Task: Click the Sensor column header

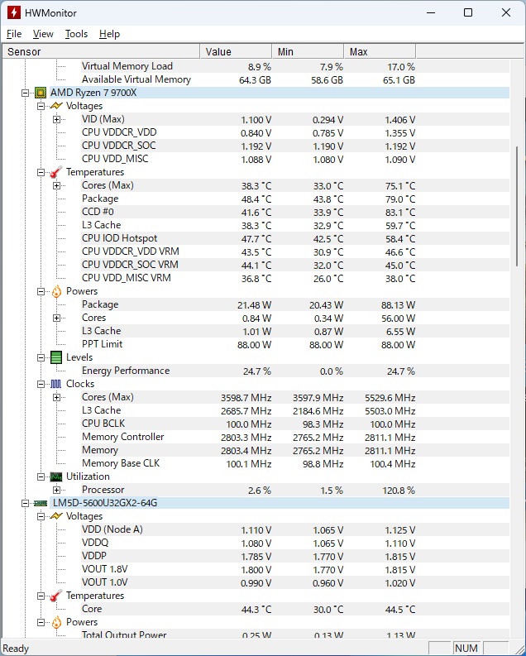Action: [101, 51]
